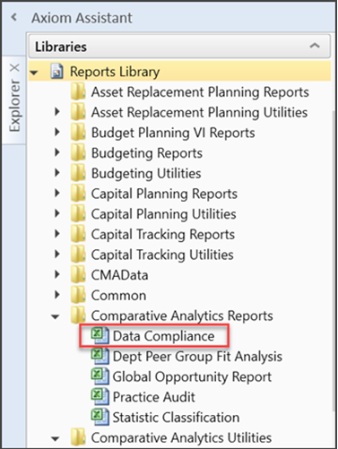Select Budgeting Reports label
The image size is (338, 449).
[147, 153]
